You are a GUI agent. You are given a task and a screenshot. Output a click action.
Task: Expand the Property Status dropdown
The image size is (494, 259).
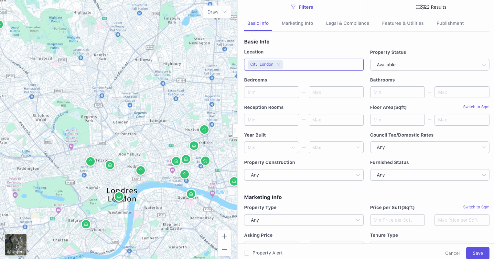click(429, 65)
